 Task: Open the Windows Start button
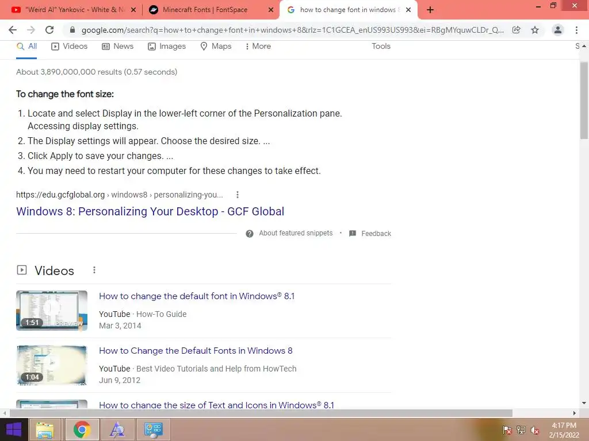coord(14,430)
